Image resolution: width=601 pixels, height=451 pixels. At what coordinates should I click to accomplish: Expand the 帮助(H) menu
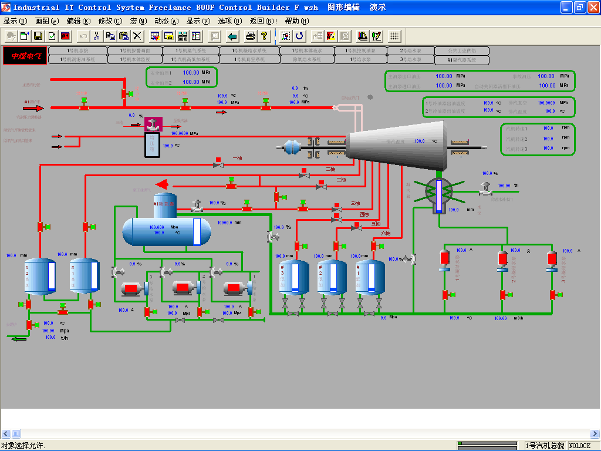[x=296, y=21]
